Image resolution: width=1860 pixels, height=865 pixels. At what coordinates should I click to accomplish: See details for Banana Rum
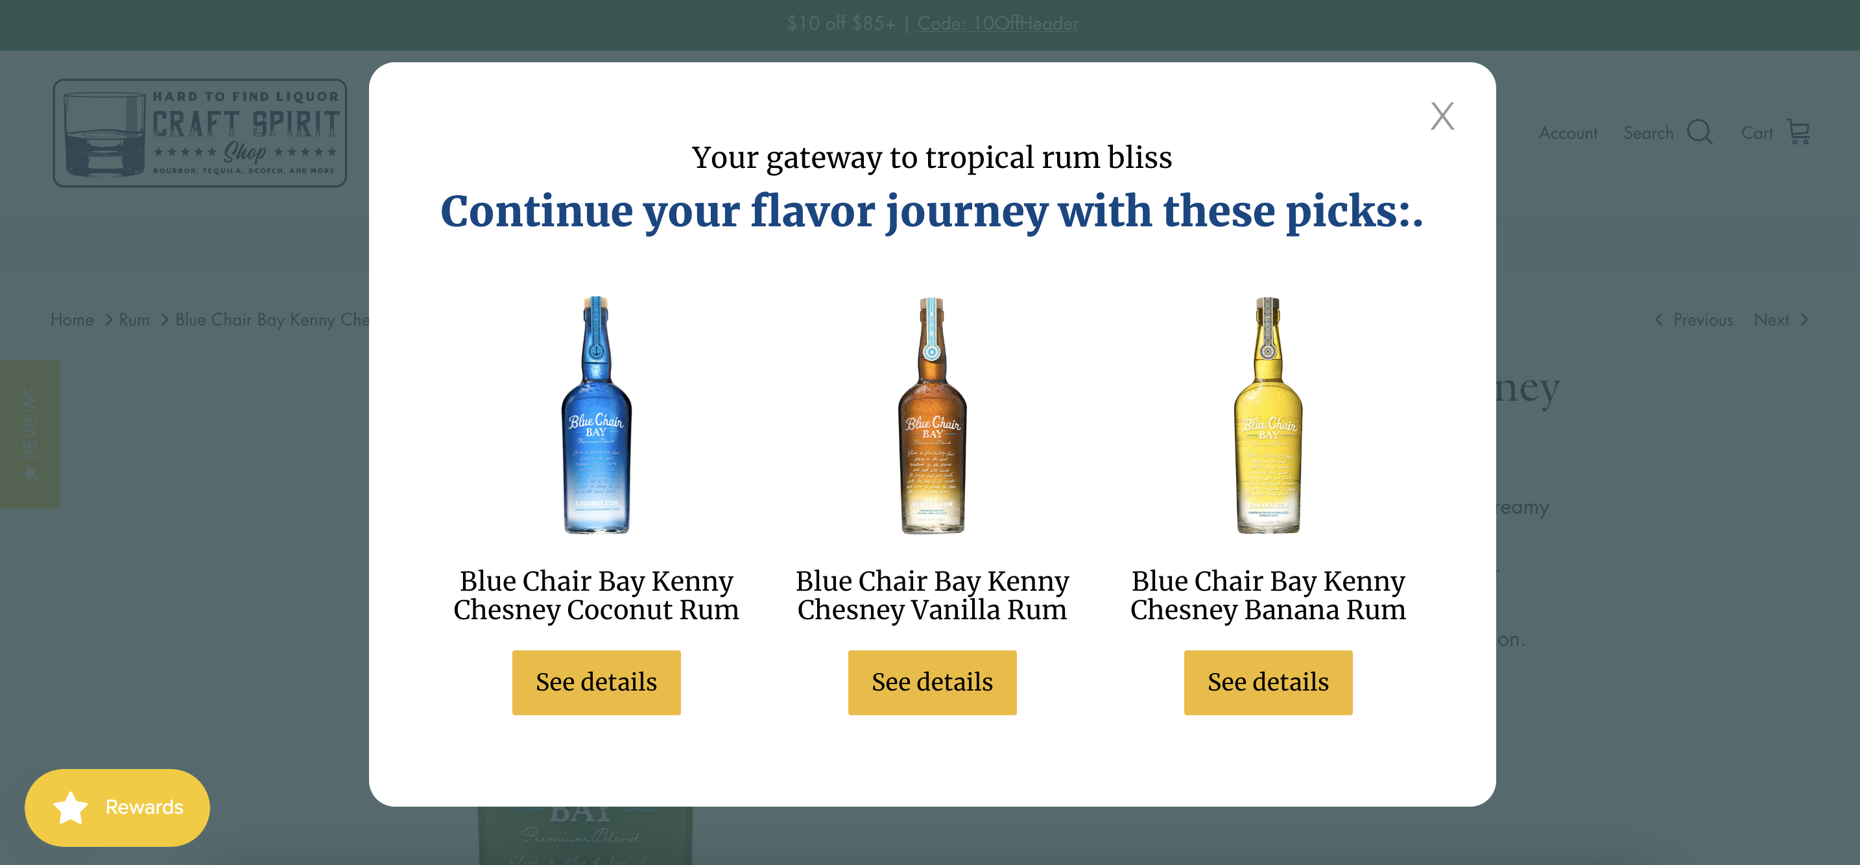[1268, 682]
